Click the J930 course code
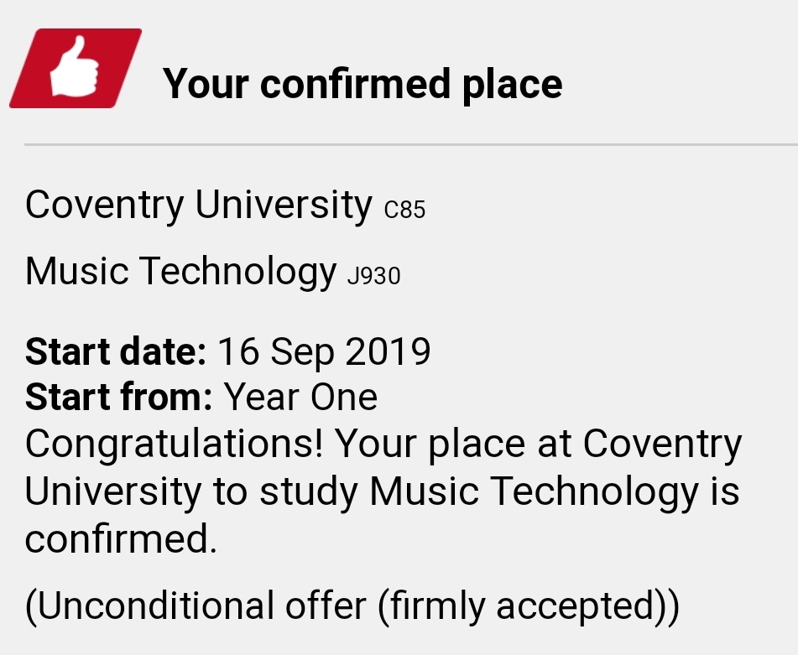This screenshot has height=655, width=798. coord(373,276)
